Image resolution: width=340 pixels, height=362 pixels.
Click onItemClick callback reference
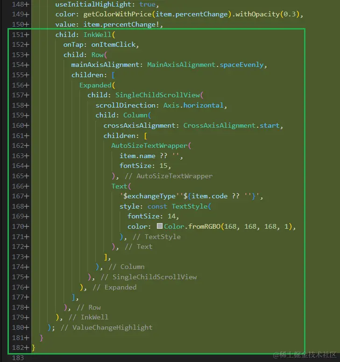point(113,44)
